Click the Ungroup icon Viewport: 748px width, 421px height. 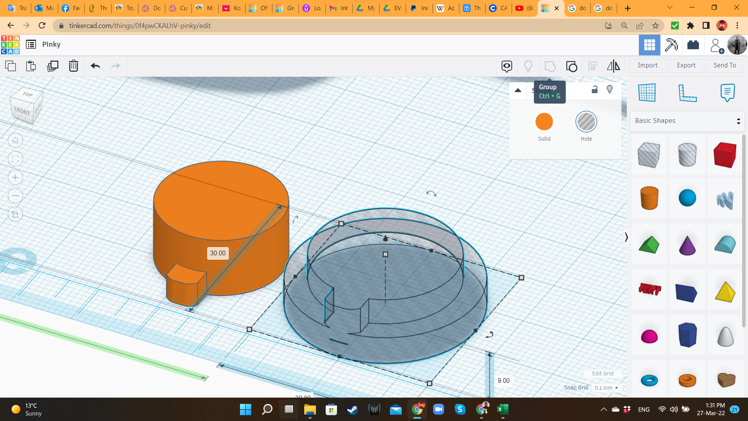pos(572,66)
